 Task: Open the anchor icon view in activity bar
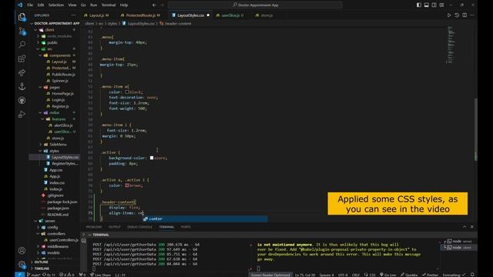[22, 86]
